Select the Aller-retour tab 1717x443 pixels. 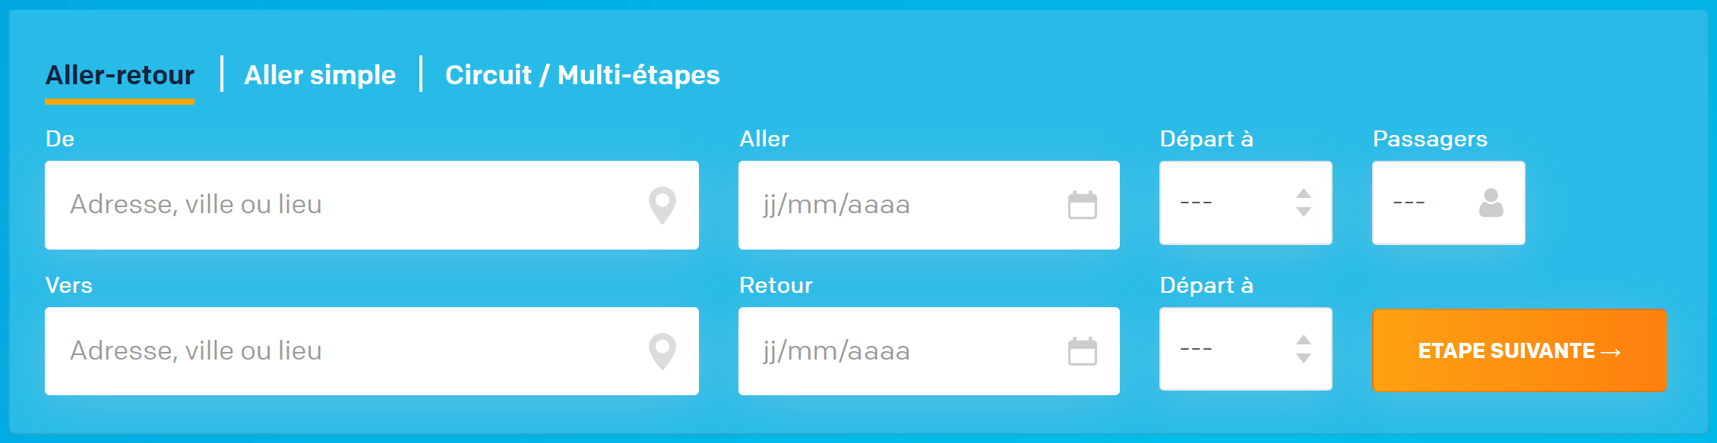coord(120,75)
